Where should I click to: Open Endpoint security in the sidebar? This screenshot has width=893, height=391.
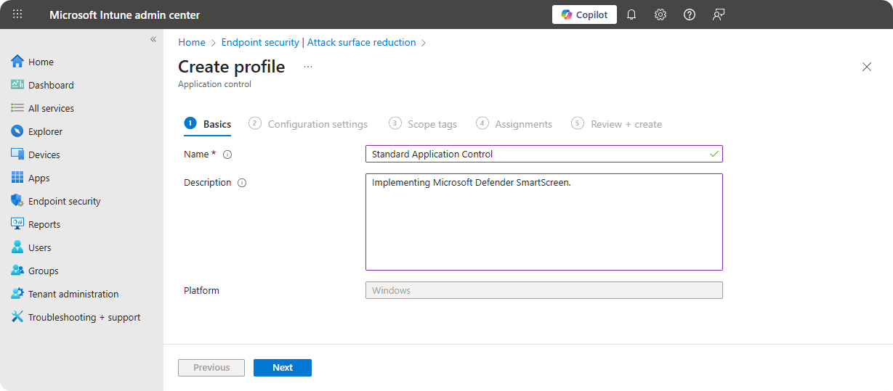point(64,201)
